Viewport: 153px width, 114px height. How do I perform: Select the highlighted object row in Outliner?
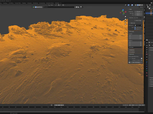coord(149,13)
